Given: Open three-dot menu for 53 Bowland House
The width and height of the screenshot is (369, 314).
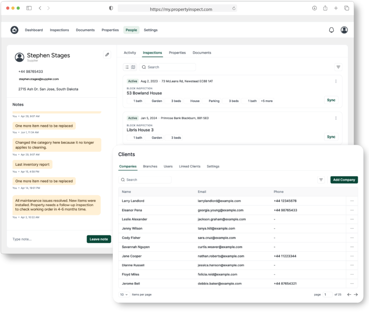Looking at the screenshot, I should point(336,81).
